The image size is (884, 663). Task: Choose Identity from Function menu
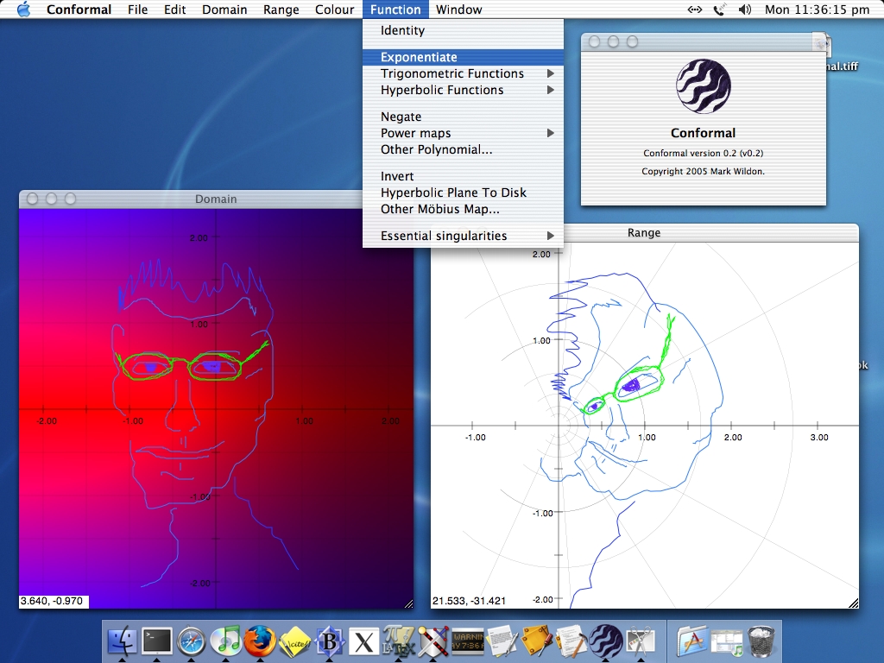click(463, 30)
